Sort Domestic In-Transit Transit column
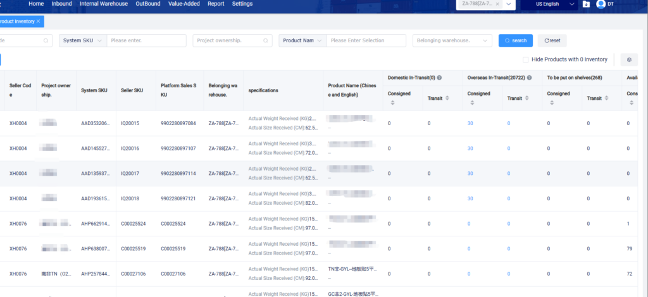This screenshot has width=648, height=297. point(447,98)
